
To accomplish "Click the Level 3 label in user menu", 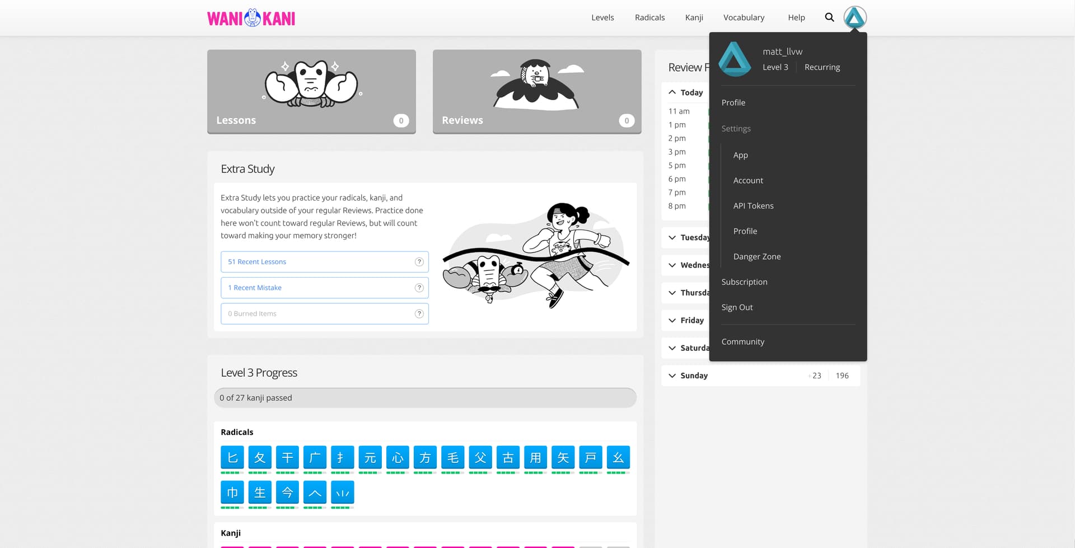I will [x=775, y=67].
